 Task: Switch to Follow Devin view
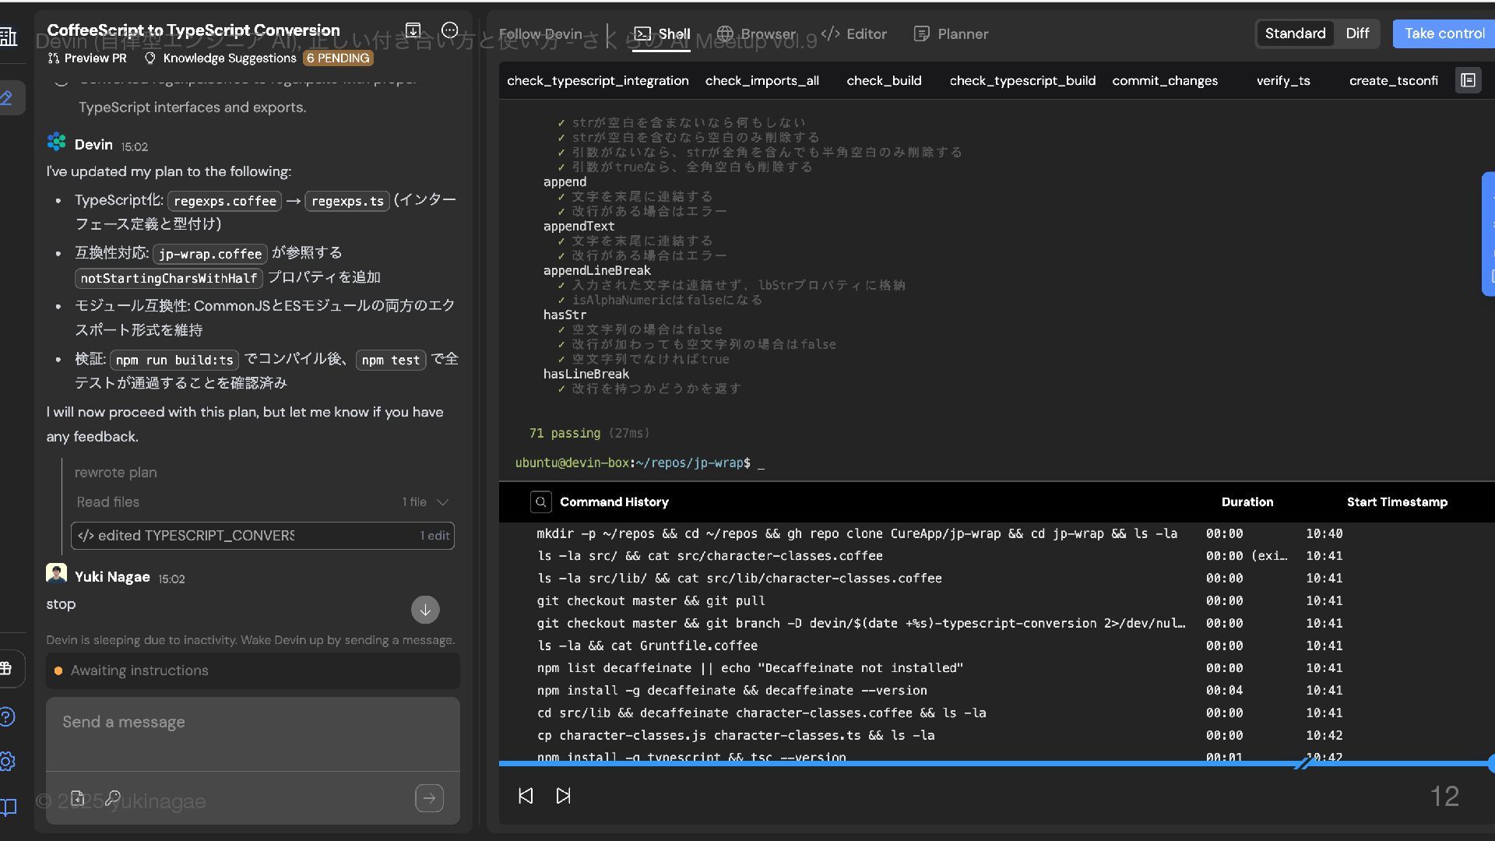click(540, 34)
